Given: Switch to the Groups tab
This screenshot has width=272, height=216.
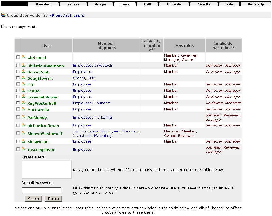Looking at the screenshot, I should point(100,4).
